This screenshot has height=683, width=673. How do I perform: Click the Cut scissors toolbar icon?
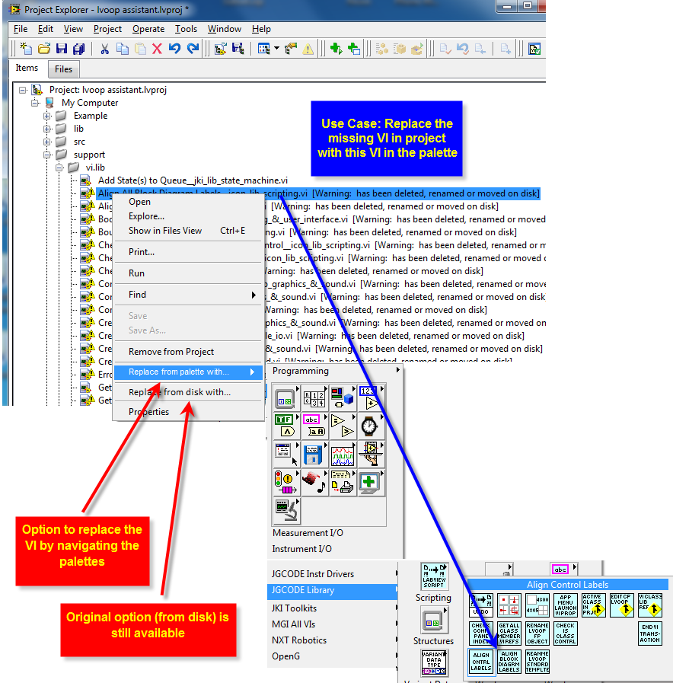pyautogui.click(x=104, y=48)
